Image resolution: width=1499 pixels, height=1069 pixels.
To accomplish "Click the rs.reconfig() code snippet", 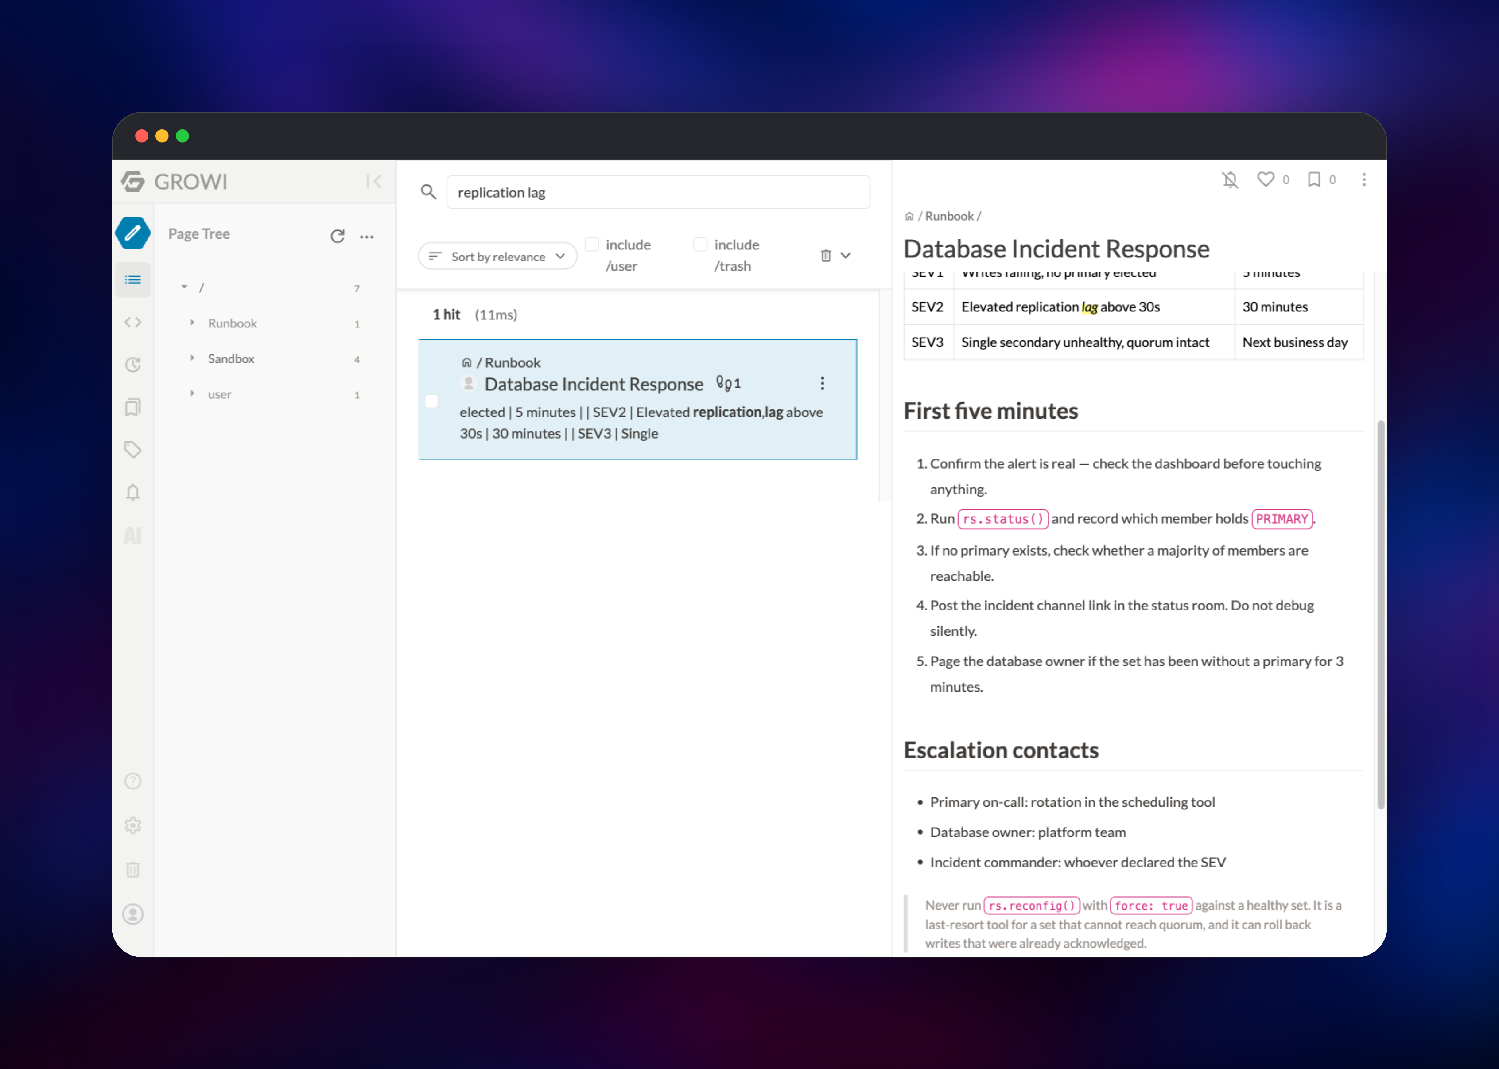I will coord(1032,906).
